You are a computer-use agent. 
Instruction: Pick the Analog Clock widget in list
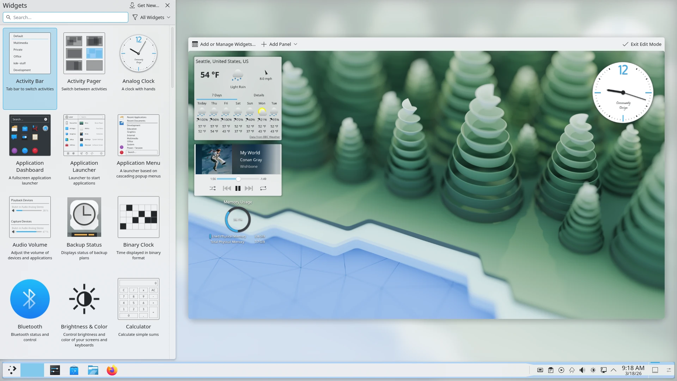(x=139, y=69)
